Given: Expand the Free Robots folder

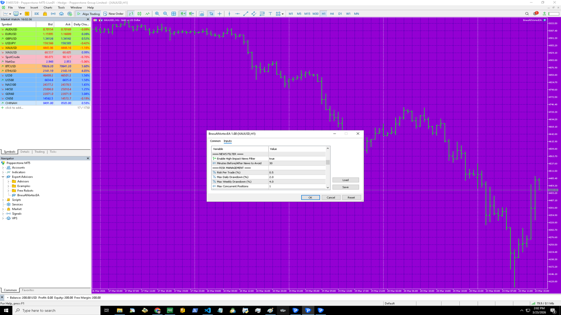Looking at the screenshot, I should point(8,191).
